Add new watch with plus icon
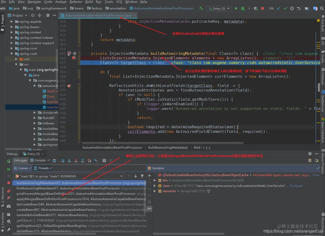This screenshot has height=236, width=325. coord(149,176)
